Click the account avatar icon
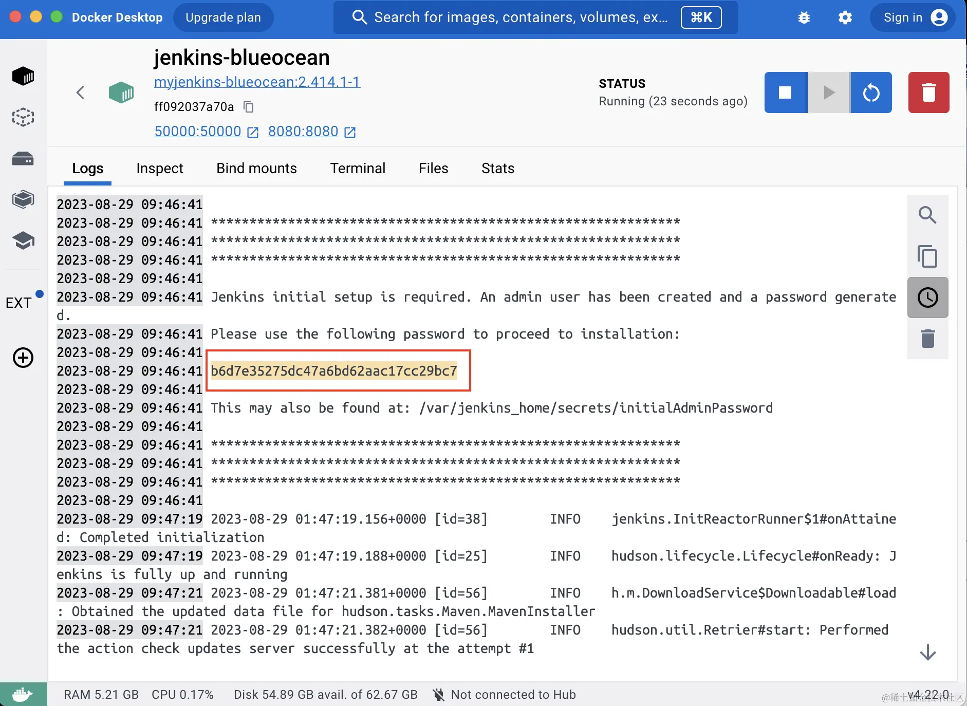The width and height of the screenshot is (967, 706). tap(939, 17)
